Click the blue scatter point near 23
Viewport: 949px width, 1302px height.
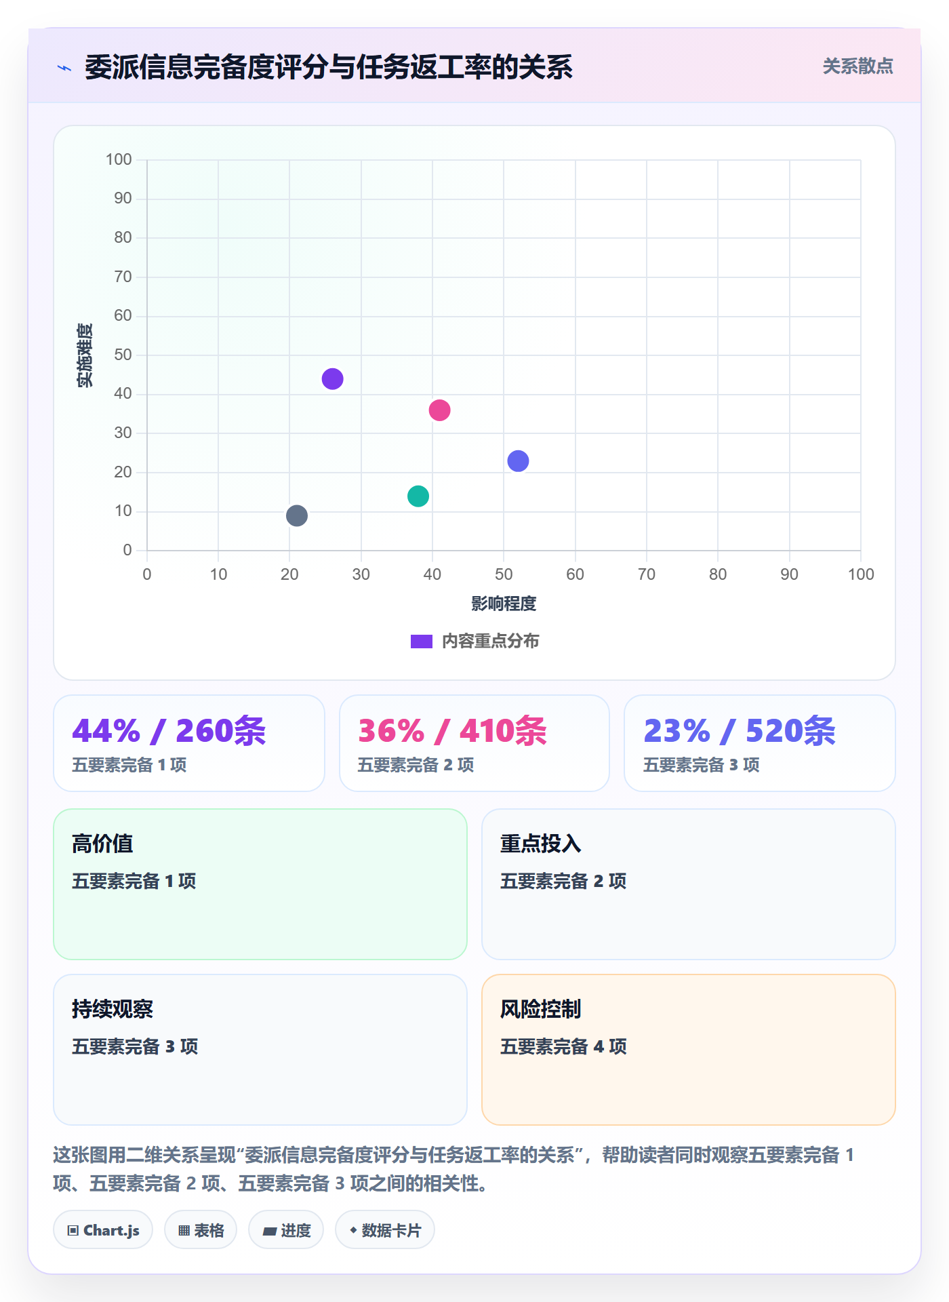tap(518, 461)
